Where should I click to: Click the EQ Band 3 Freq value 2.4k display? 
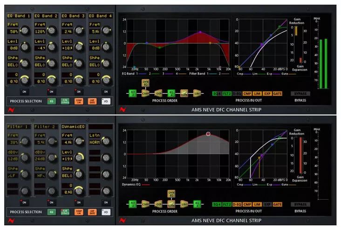67,32
